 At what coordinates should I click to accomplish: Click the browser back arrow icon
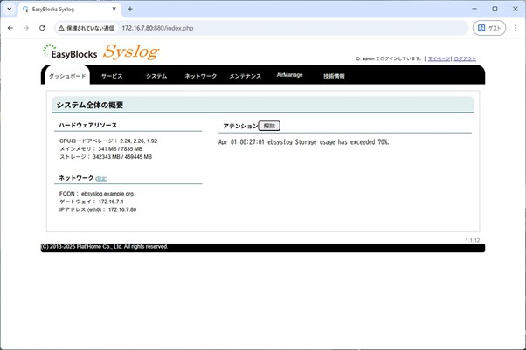(10, 28)
